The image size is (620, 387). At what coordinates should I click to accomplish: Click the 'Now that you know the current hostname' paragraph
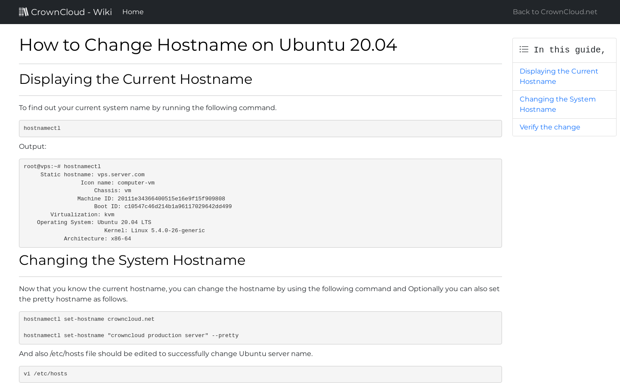[260, 294]
